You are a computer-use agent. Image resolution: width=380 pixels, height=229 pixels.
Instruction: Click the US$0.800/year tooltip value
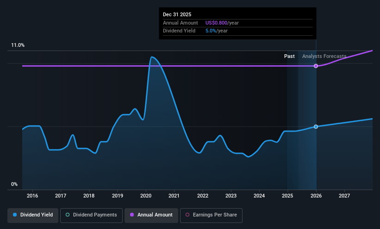click(222, 23)
